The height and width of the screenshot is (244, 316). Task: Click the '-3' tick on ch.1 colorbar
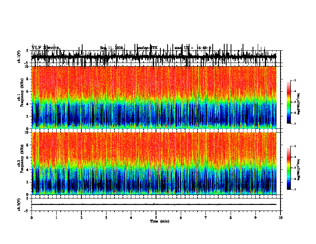coord(294,80)
